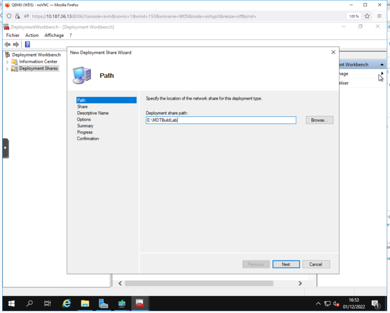Open the Firefox hamburger menu

(x=379, y=16)
